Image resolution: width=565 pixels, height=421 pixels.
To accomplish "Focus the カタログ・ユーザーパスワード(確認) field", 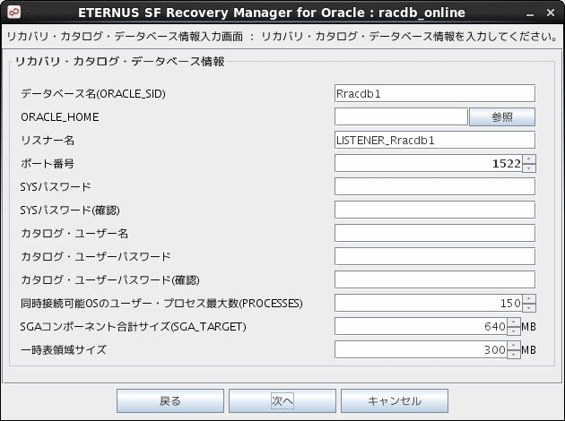I will tap(435, 279).
